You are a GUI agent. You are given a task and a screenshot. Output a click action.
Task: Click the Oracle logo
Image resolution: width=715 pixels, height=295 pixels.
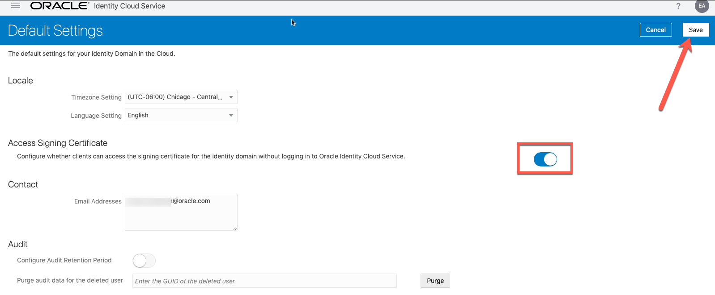pyautogui.click(x=60, y=6)
